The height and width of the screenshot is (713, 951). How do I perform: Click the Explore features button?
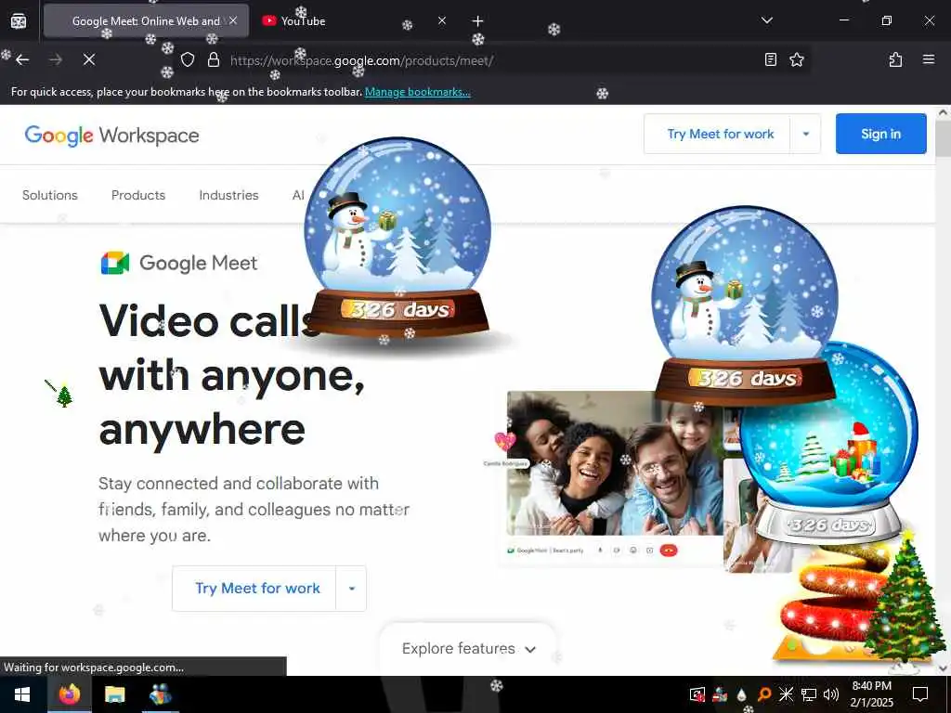[468, 649]
